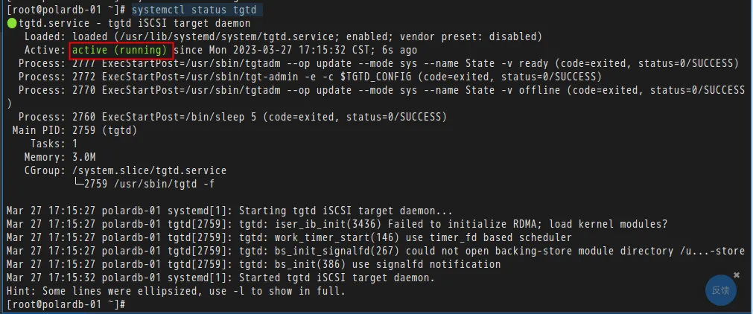The height and width of the screenshot is (314, 753).
Task: Click the 'work_timer_start(146)' log line
Action: pyautogui.click(x=289, y=237)
